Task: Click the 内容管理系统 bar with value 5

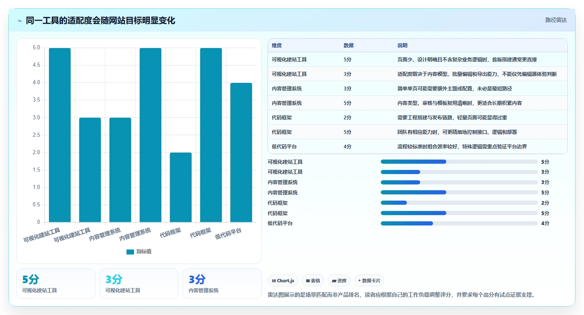Action: 150,135
